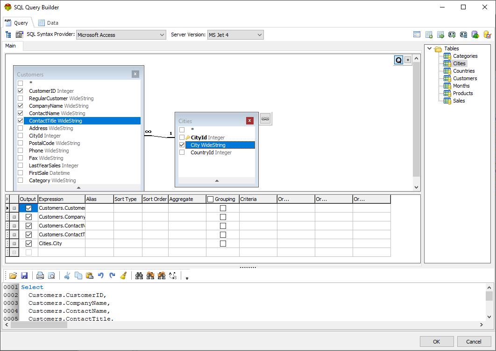Collapse Customers field list with bottom arrow
The width and height of the screenshot is (496, 351).
(79, 187)
